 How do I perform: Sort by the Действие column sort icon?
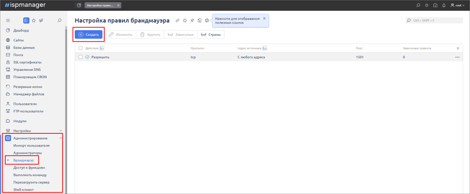102,48
